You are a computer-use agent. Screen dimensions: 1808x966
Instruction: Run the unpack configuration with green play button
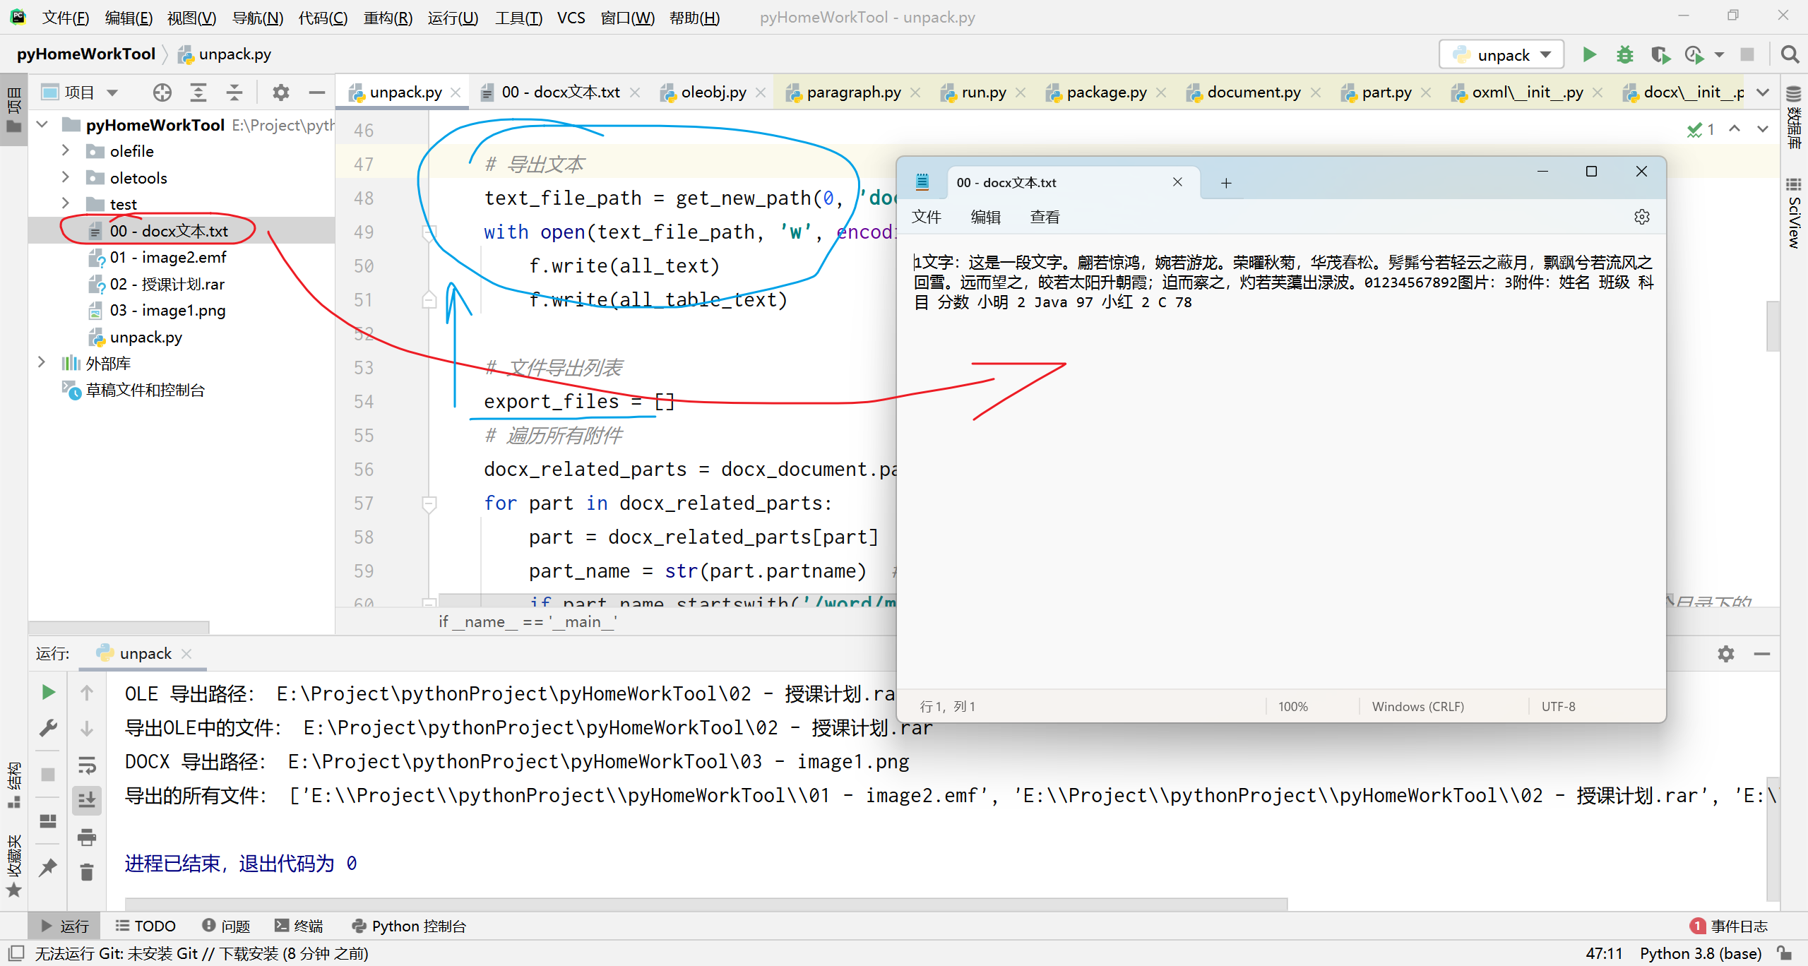(1589, 54)
